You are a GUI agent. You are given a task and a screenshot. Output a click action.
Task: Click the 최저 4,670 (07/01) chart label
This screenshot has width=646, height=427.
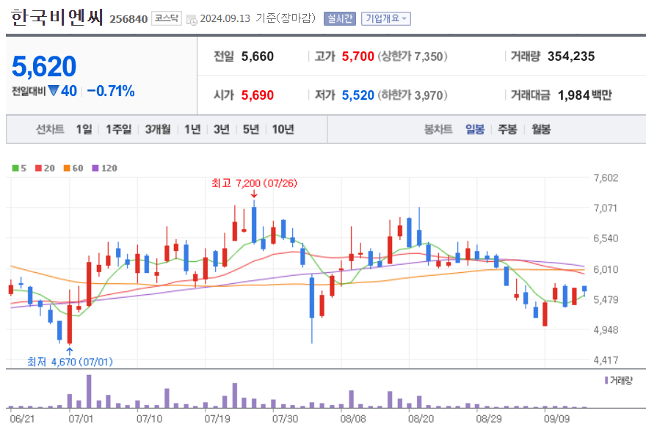(70, 362)
